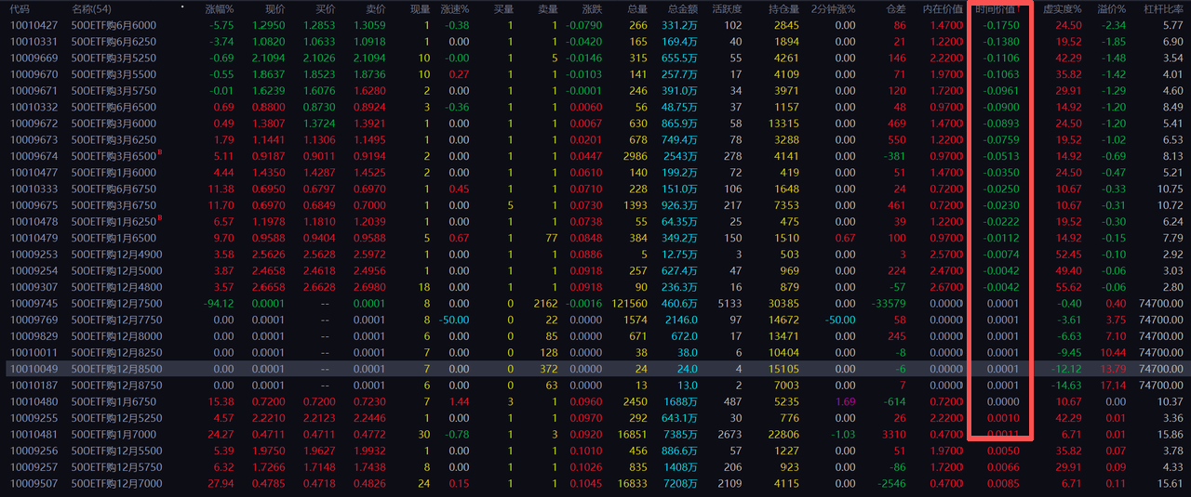This screenshot has height=497, width=1191.
Task: Click red B marker beside 500ETF购1月6250
Action: pos(160,218)
